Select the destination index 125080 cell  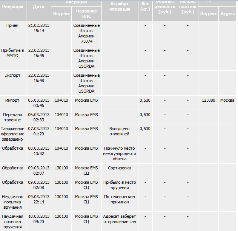[x=208, y=100]
